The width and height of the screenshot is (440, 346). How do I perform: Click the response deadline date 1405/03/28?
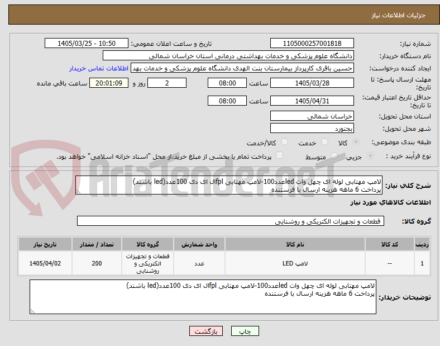click(x=312, y=83)
